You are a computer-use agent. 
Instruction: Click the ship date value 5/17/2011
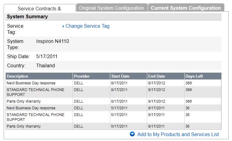click(47, 56)
